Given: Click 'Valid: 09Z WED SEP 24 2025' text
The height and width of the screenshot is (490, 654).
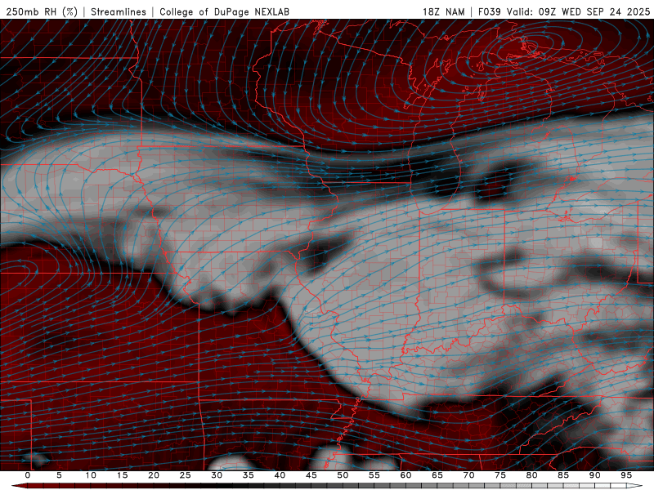Looking at the screenshot, I should click(x=579, y=11).
